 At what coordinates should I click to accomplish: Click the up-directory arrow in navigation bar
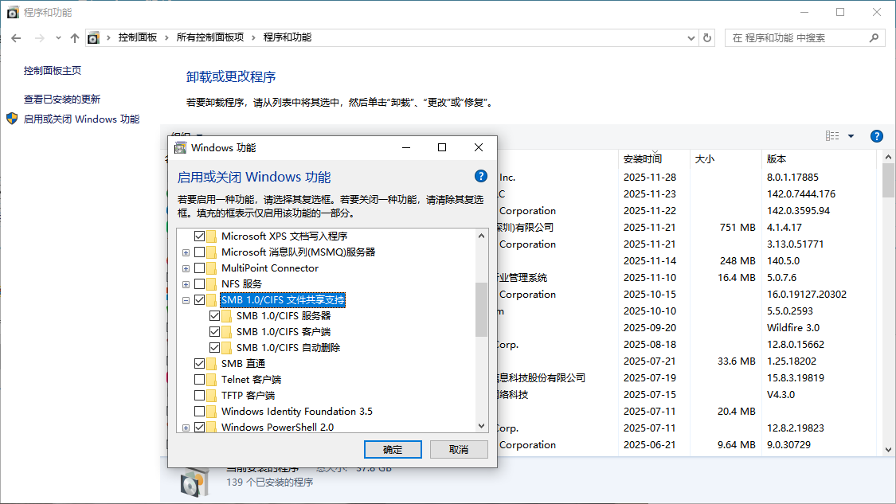click(75, 37)
